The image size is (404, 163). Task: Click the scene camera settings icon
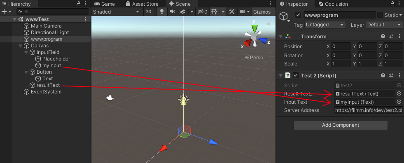coord(242,12)
